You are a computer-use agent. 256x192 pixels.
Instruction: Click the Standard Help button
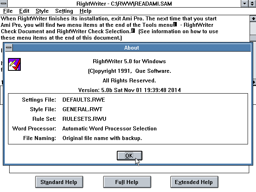tap(59, 182)
